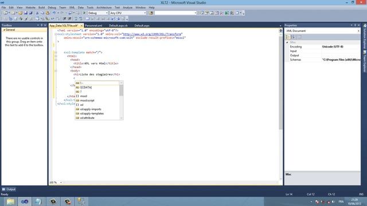Screen dimensions: 367x206
Task: Click the Visual Studio taskbar icon
Action: click(25, 201)
